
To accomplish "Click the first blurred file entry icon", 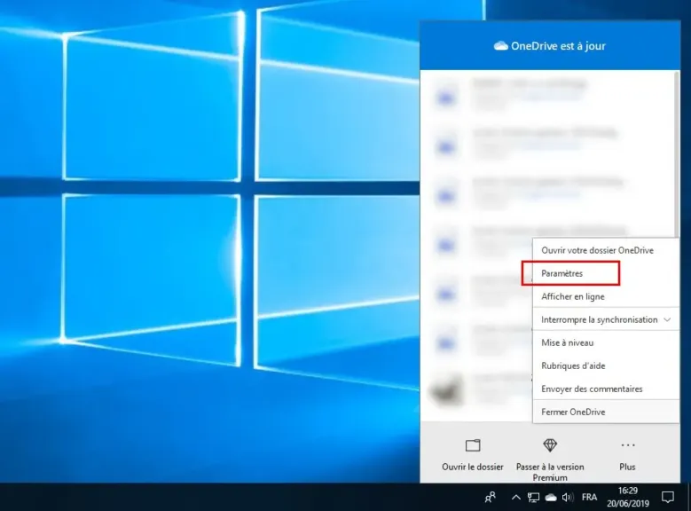I will 445,97.
